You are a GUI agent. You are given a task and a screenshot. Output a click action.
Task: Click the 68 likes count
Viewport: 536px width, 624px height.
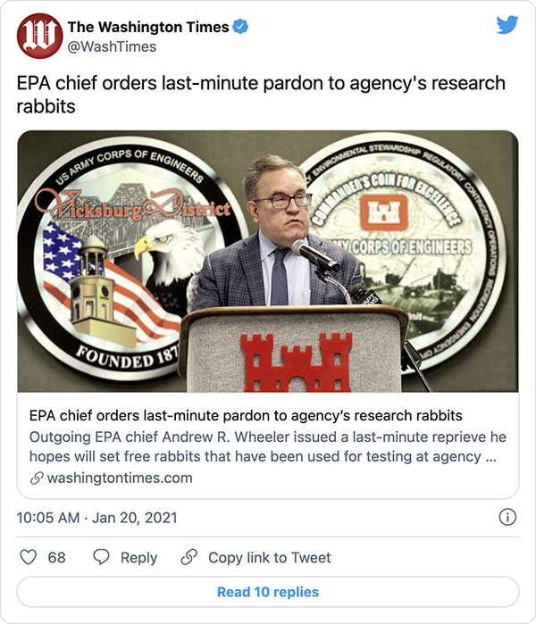coord(57,557)
